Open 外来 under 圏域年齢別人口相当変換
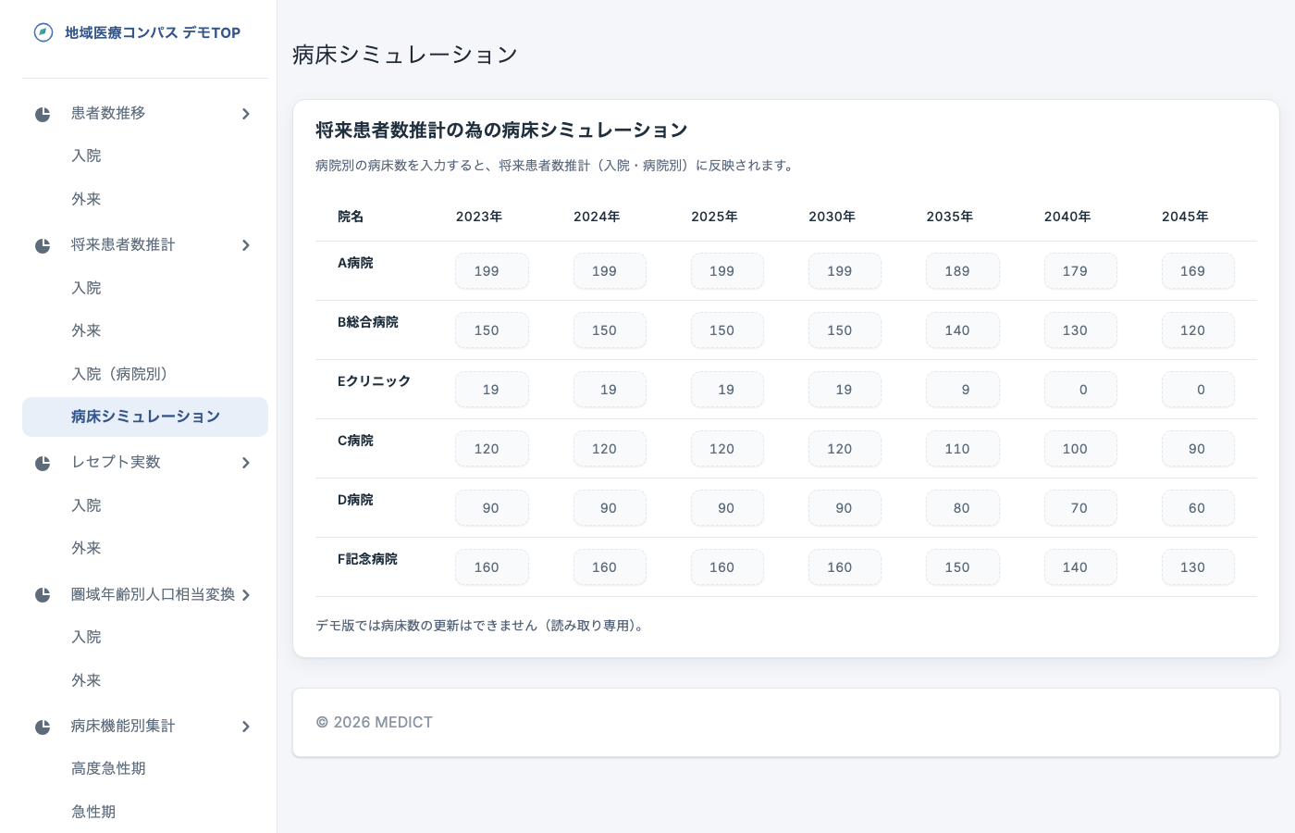1295x833 pixels. (145, 680)
